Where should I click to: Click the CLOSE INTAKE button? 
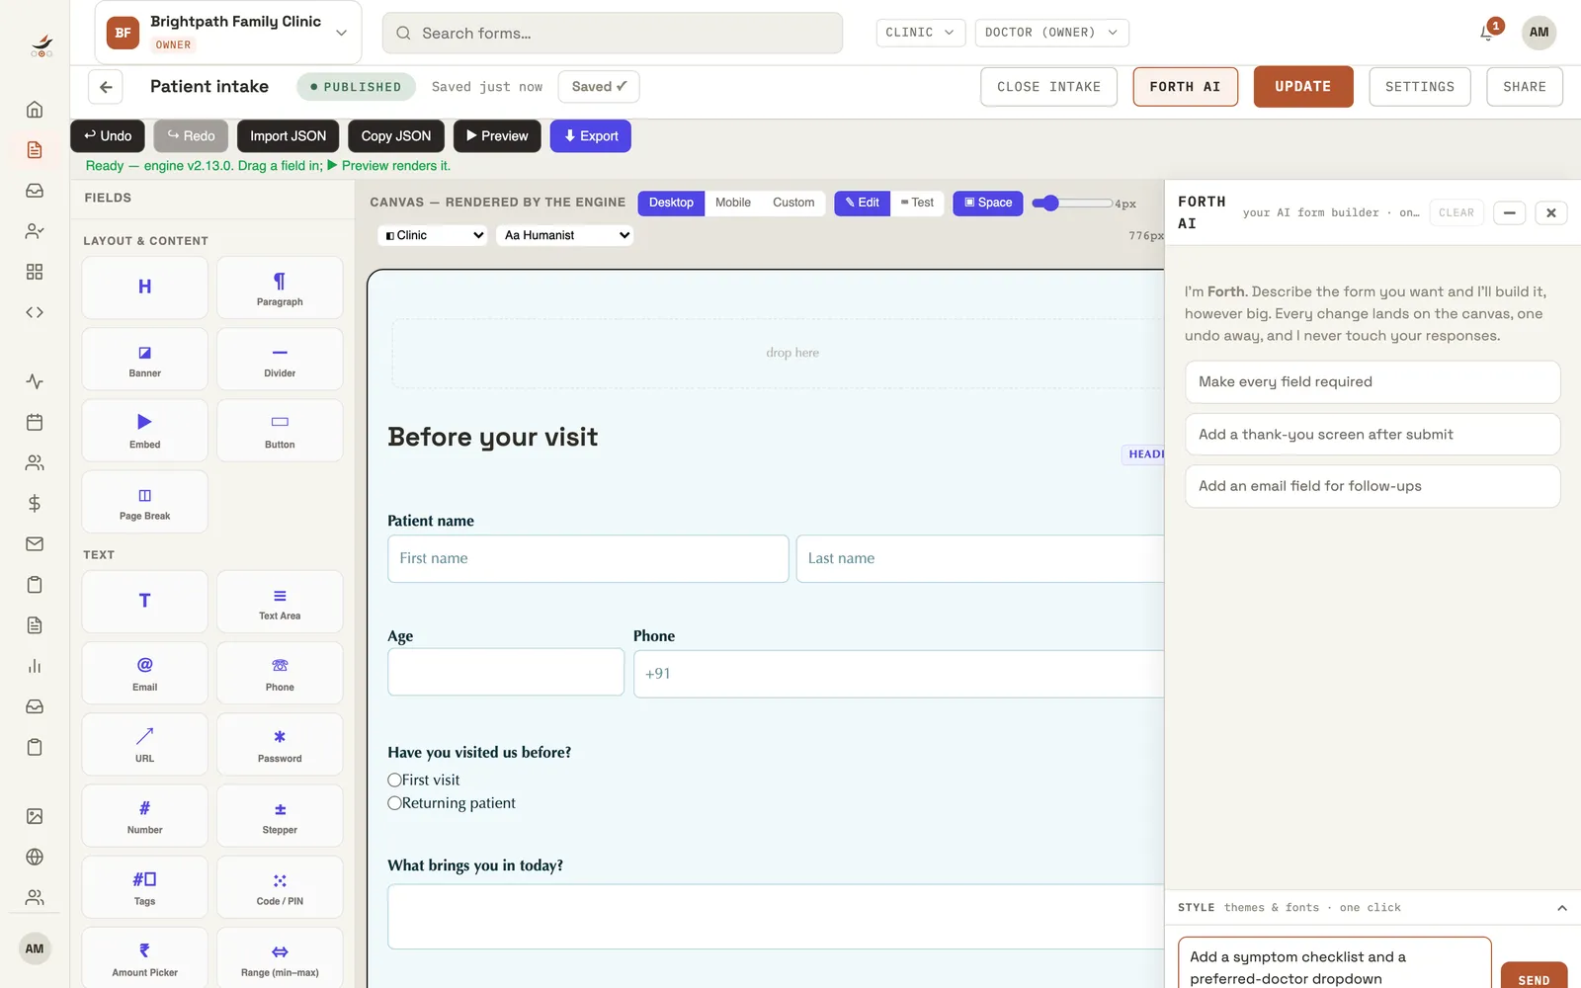pos(1048,87)
